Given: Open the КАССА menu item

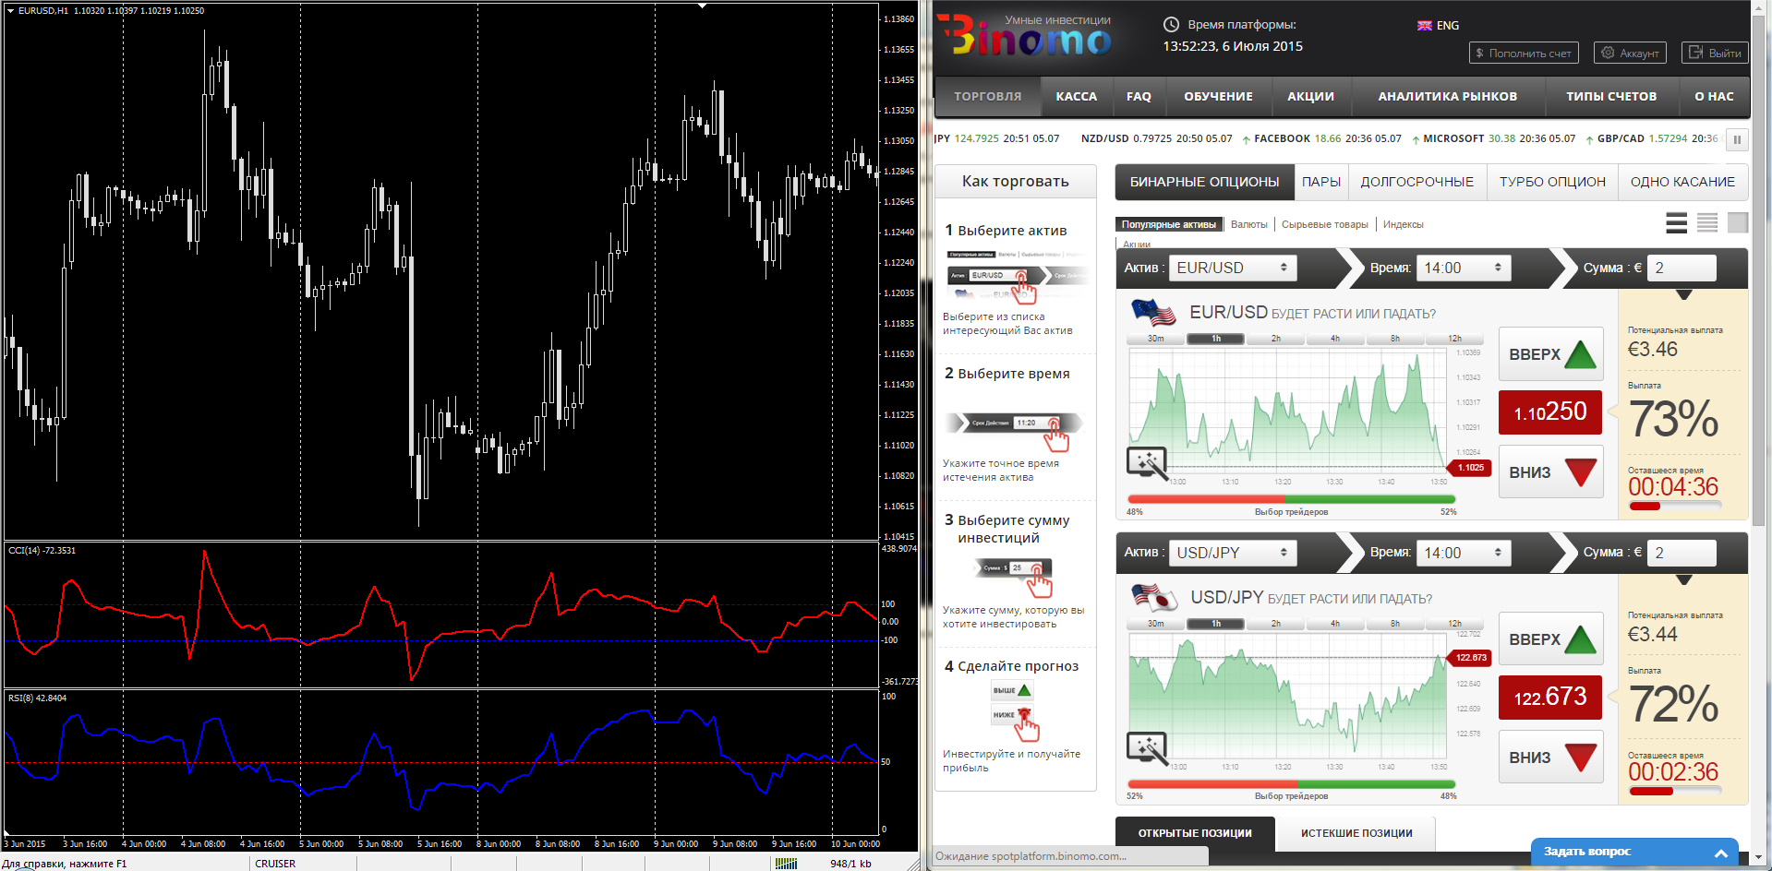Looking at the screenshot, I should pyautogui.click(x=1076, y=96).
